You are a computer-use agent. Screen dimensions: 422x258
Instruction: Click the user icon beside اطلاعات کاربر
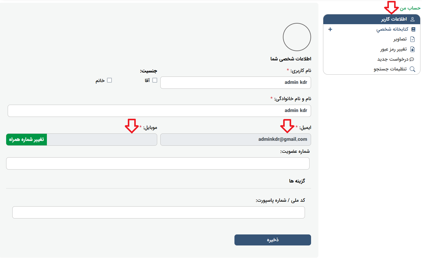pos(412,19)
